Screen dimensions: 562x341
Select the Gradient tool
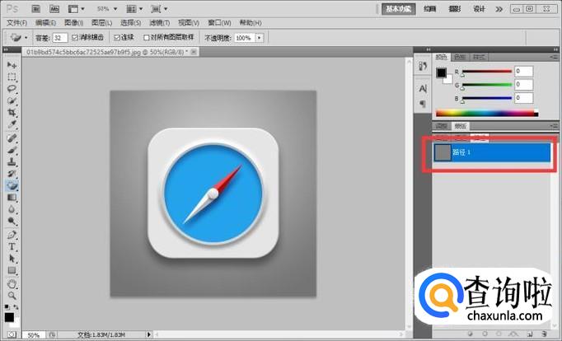point(12,198)
